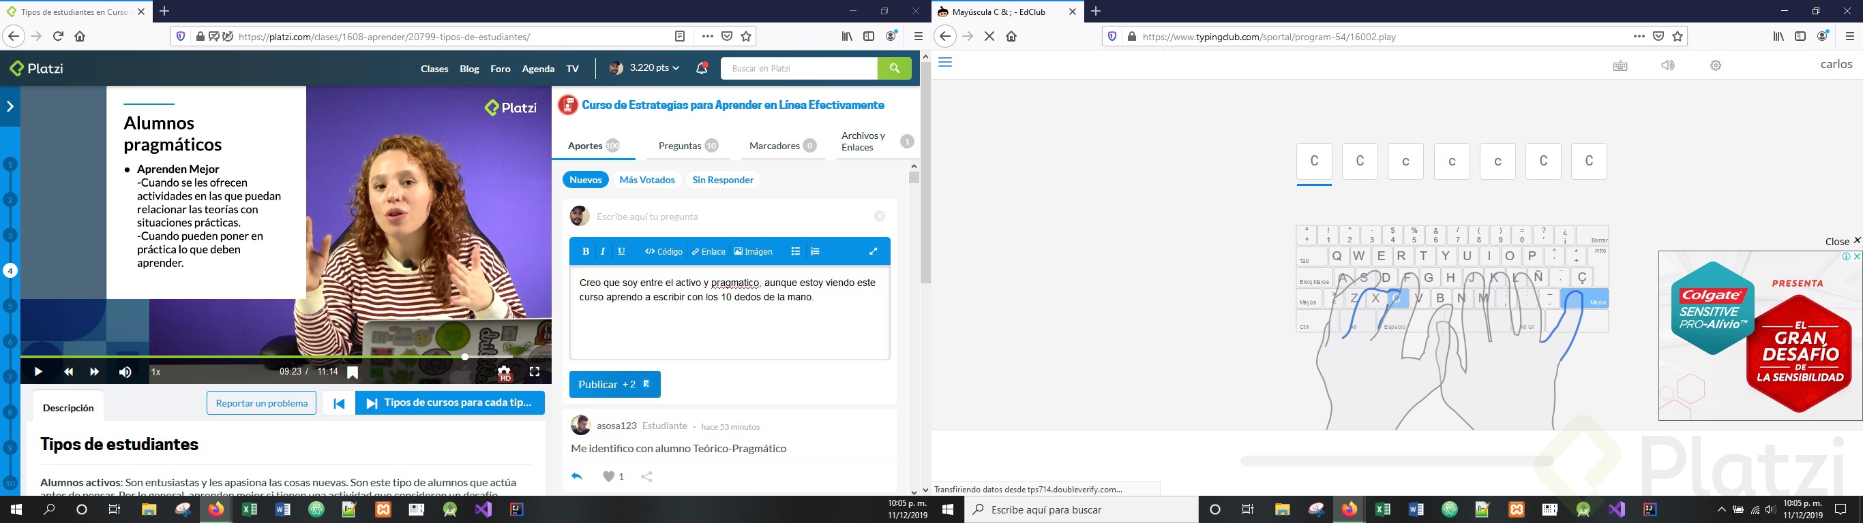
Task: Stop loading the TypingClub page
Action: pyautogui.click(x=989, y=36)
